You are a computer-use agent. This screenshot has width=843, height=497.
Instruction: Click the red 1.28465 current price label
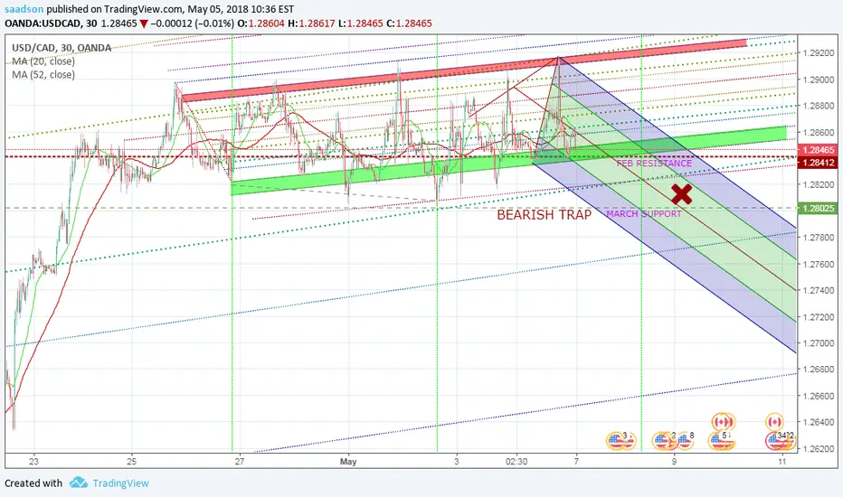point(819,150)
